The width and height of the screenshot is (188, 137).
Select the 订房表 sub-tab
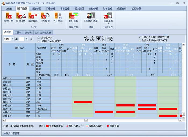tap(8, 32)
